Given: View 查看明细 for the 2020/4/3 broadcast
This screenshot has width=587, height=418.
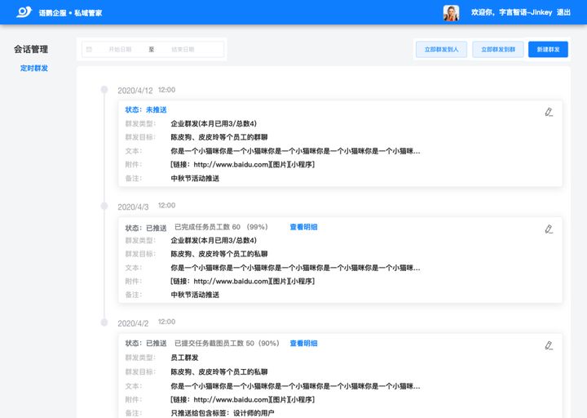Looking at the screenshot, I should (303, 227).
